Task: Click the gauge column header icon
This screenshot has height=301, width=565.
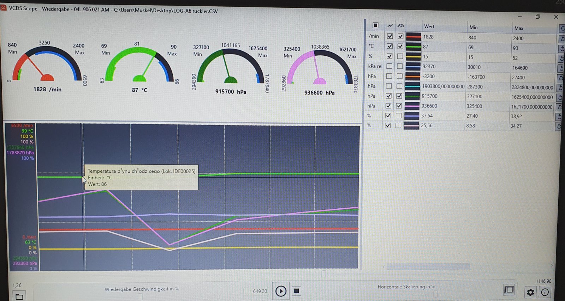Action: (x=400, y=26)
